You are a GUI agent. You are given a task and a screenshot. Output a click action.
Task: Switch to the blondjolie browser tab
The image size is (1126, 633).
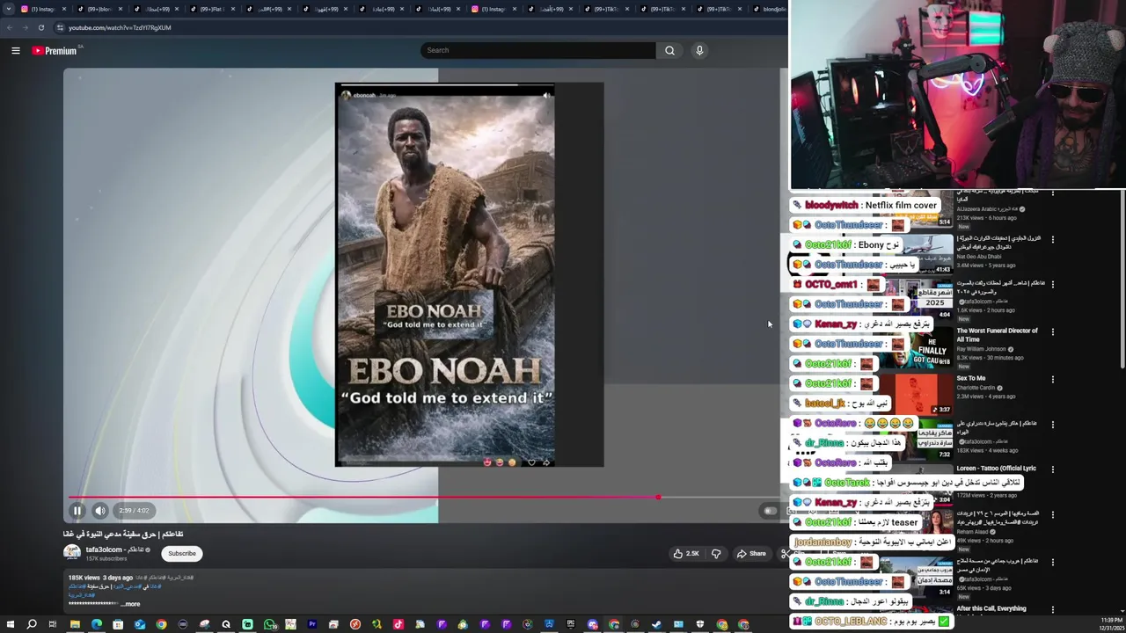tap(770, 9)
